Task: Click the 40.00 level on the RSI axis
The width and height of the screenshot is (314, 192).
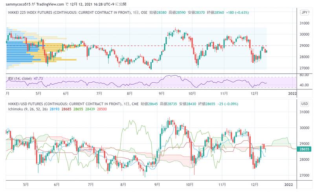Action: [x=304, y=85]
